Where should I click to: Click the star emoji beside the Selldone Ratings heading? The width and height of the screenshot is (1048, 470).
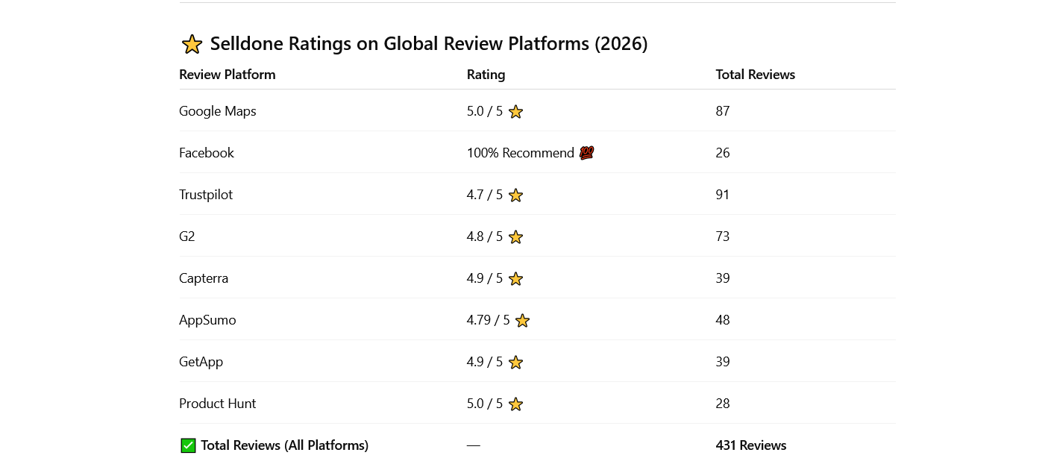coord(192,44)
